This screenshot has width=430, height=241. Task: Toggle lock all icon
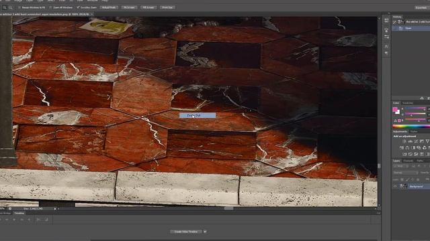(418, 179)
